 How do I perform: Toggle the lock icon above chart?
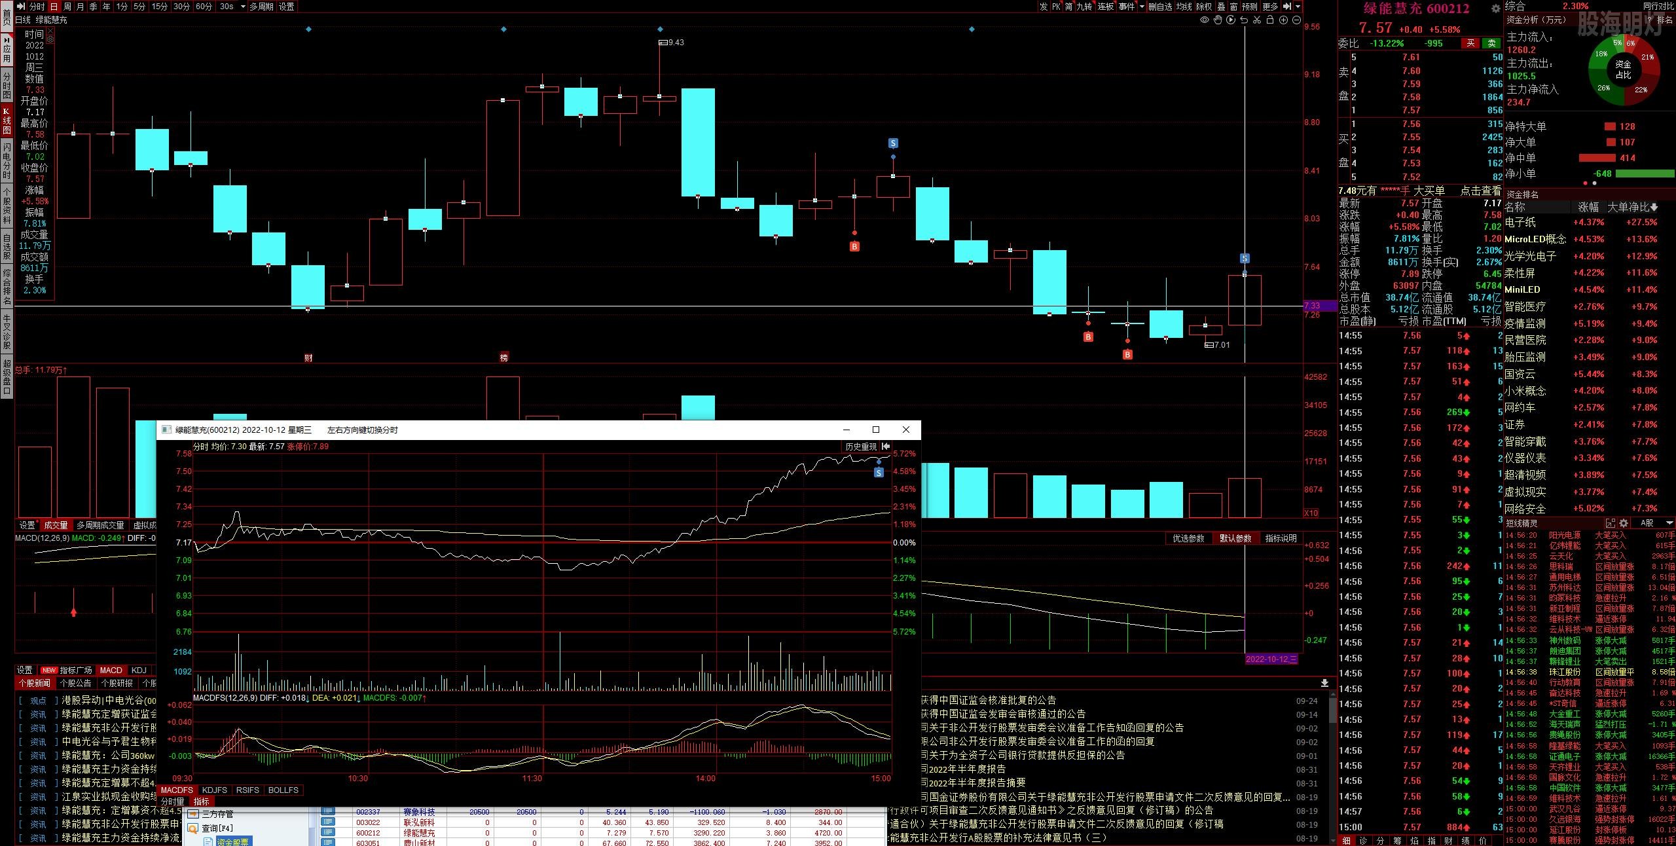(1270, 20)
